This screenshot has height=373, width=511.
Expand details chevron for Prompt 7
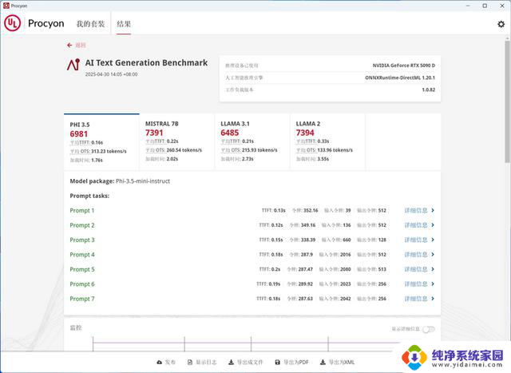point(433,299)
